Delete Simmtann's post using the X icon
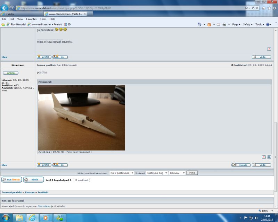Image resolution: width=278 pixels, height=222 pixels. 269,157
